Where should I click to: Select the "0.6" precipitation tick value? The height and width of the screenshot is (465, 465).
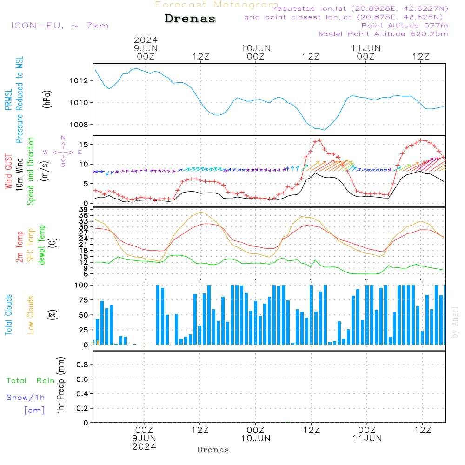click(82, 379)
